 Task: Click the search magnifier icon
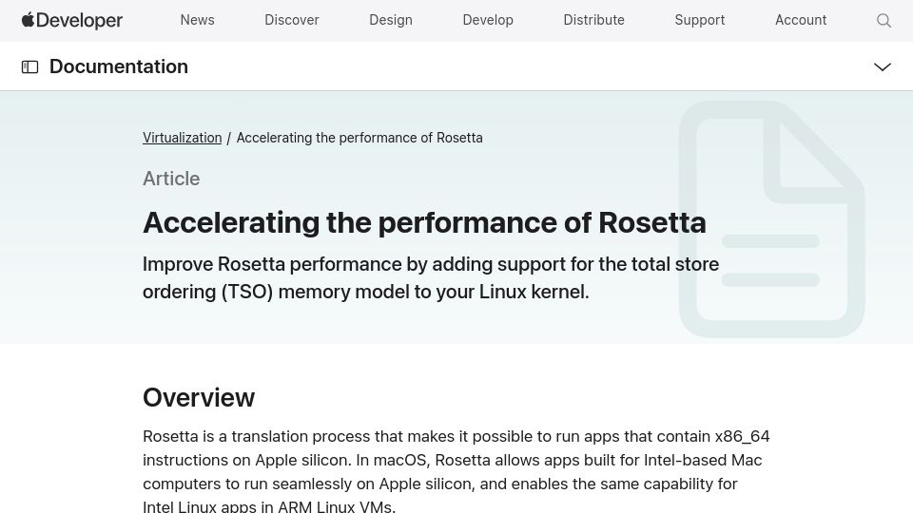pyautogui.click(x=884, y=20)
